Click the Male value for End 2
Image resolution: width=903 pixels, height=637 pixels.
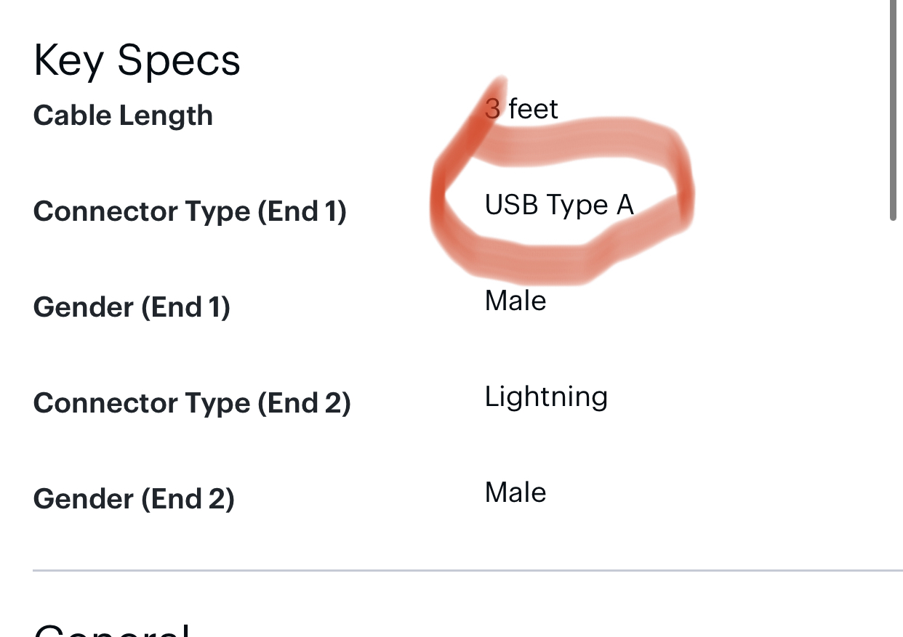click(515, 492)
